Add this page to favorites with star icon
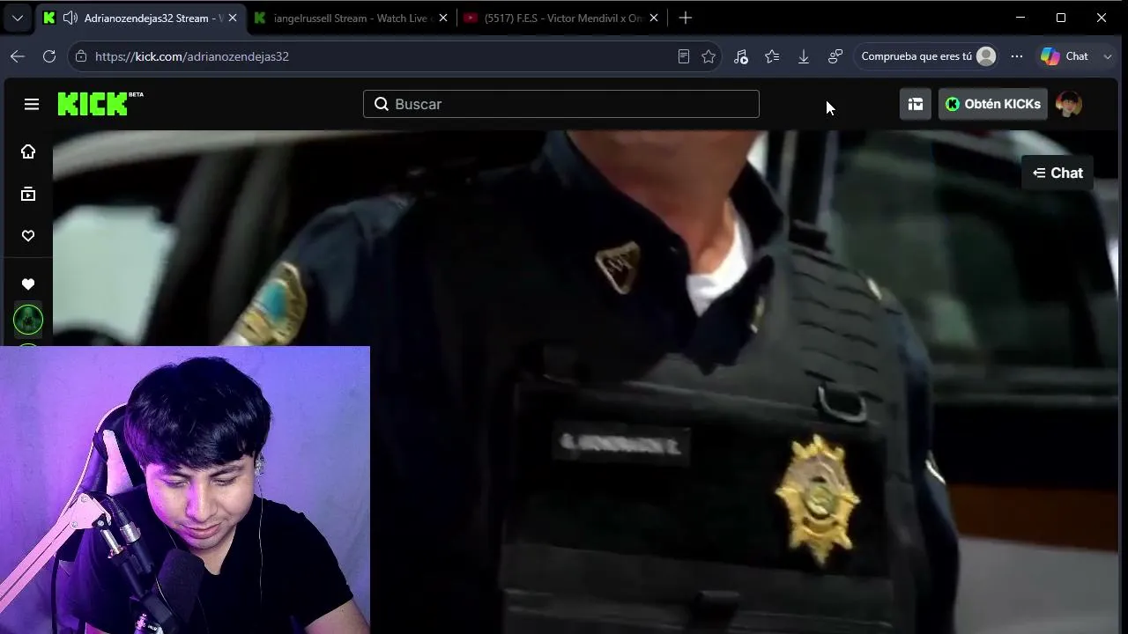The image size is (1128, 634). (709, 56)
